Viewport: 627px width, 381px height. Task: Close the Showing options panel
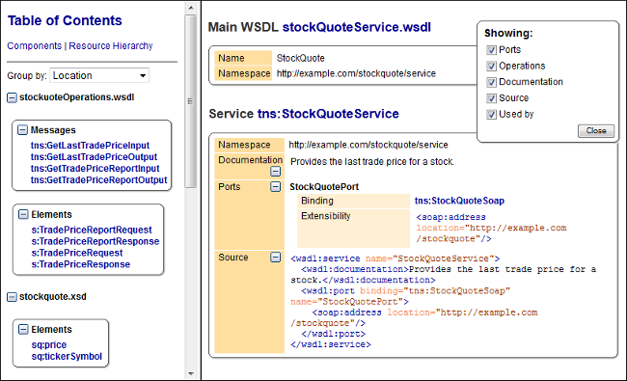[x=596, y=131]
